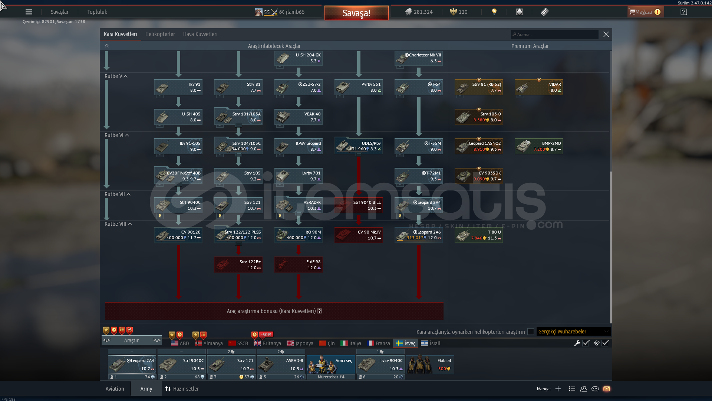Select the Strv 122B+ locked vehicle
Screen dimensions: 712x401
238,265
